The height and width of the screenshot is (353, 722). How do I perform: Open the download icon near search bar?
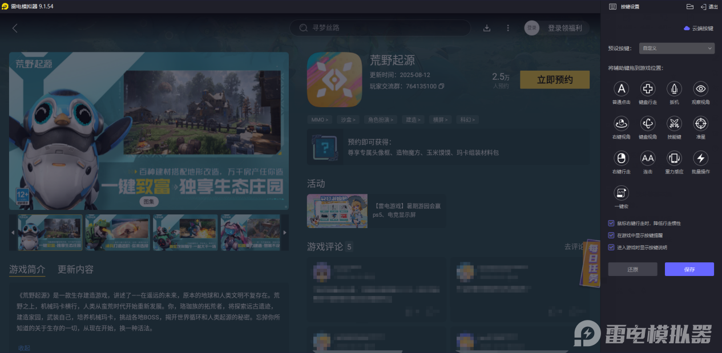pyautogui.click(x=487, y=28)
